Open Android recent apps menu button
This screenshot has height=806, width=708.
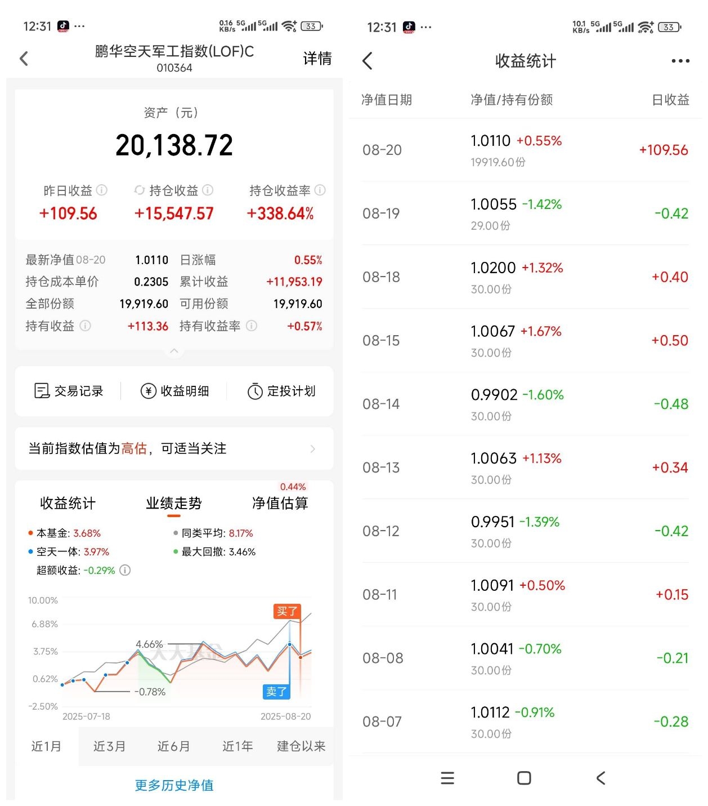[447, 778]
